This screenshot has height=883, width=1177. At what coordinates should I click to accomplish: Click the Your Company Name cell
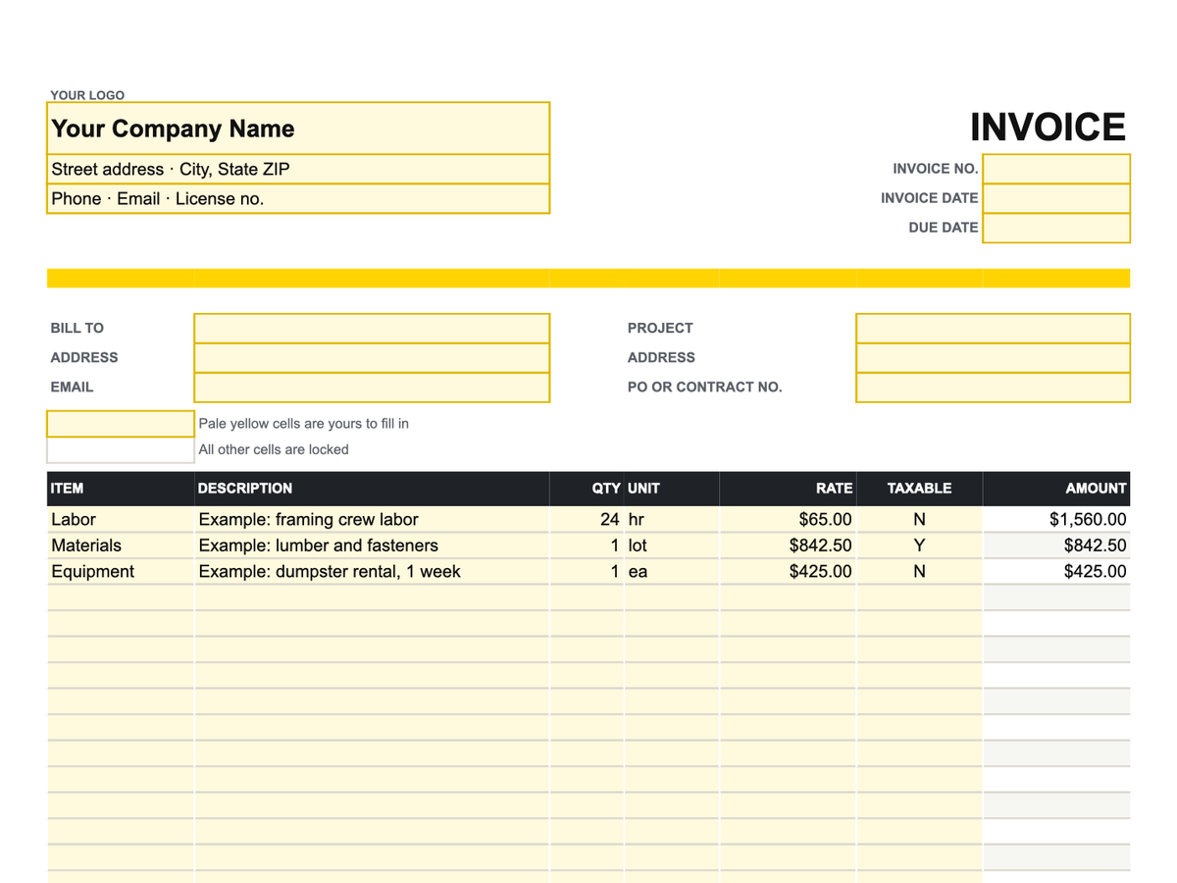coord(298,129)
